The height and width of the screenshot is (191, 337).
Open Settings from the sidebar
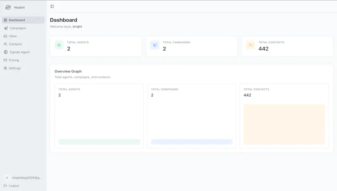[23, 68]
